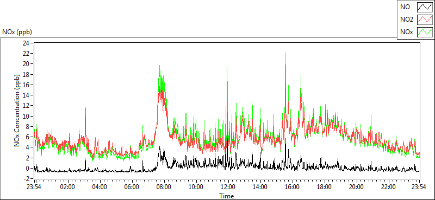Click the tallest green NOx peak near 15:30
The image size is (435, 200).
point(285,54)
